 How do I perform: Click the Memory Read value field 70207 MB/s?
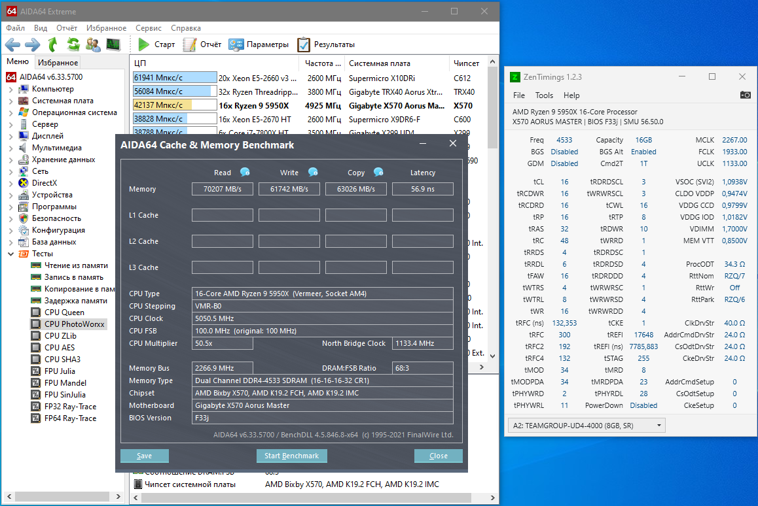[223, 189]
